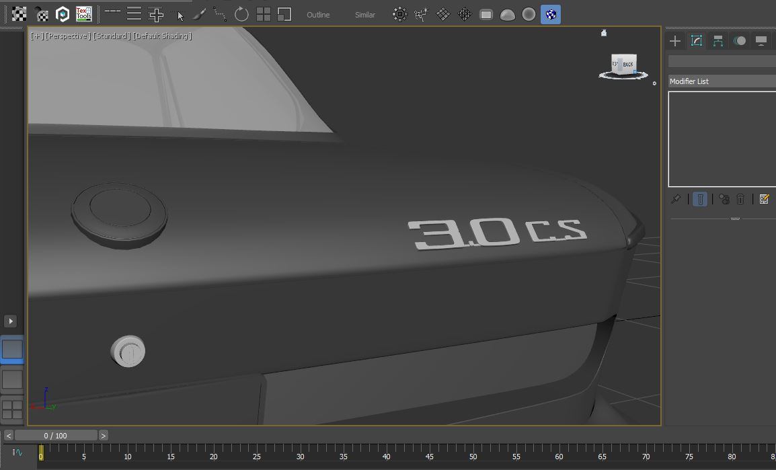Switch to the Display panel tab
The image size is (776, 470).
point(761,41)
